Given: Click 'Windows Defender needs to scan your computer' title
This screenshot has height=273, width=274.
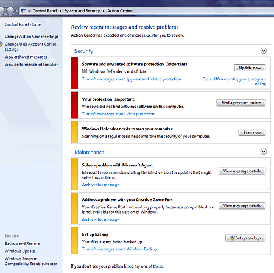Looking at the screenshot, I should point(127,129).
